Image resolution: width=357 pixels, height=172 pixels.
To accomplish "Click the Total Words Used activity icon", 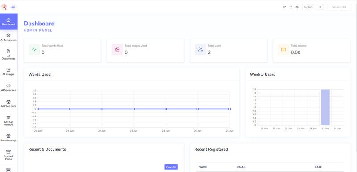I will pos(34,49).
